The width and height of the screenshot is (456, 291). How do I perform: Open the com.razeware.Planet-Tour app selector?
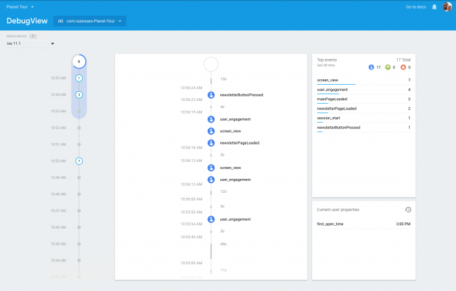pyautogui.click(x=91, y=21)
